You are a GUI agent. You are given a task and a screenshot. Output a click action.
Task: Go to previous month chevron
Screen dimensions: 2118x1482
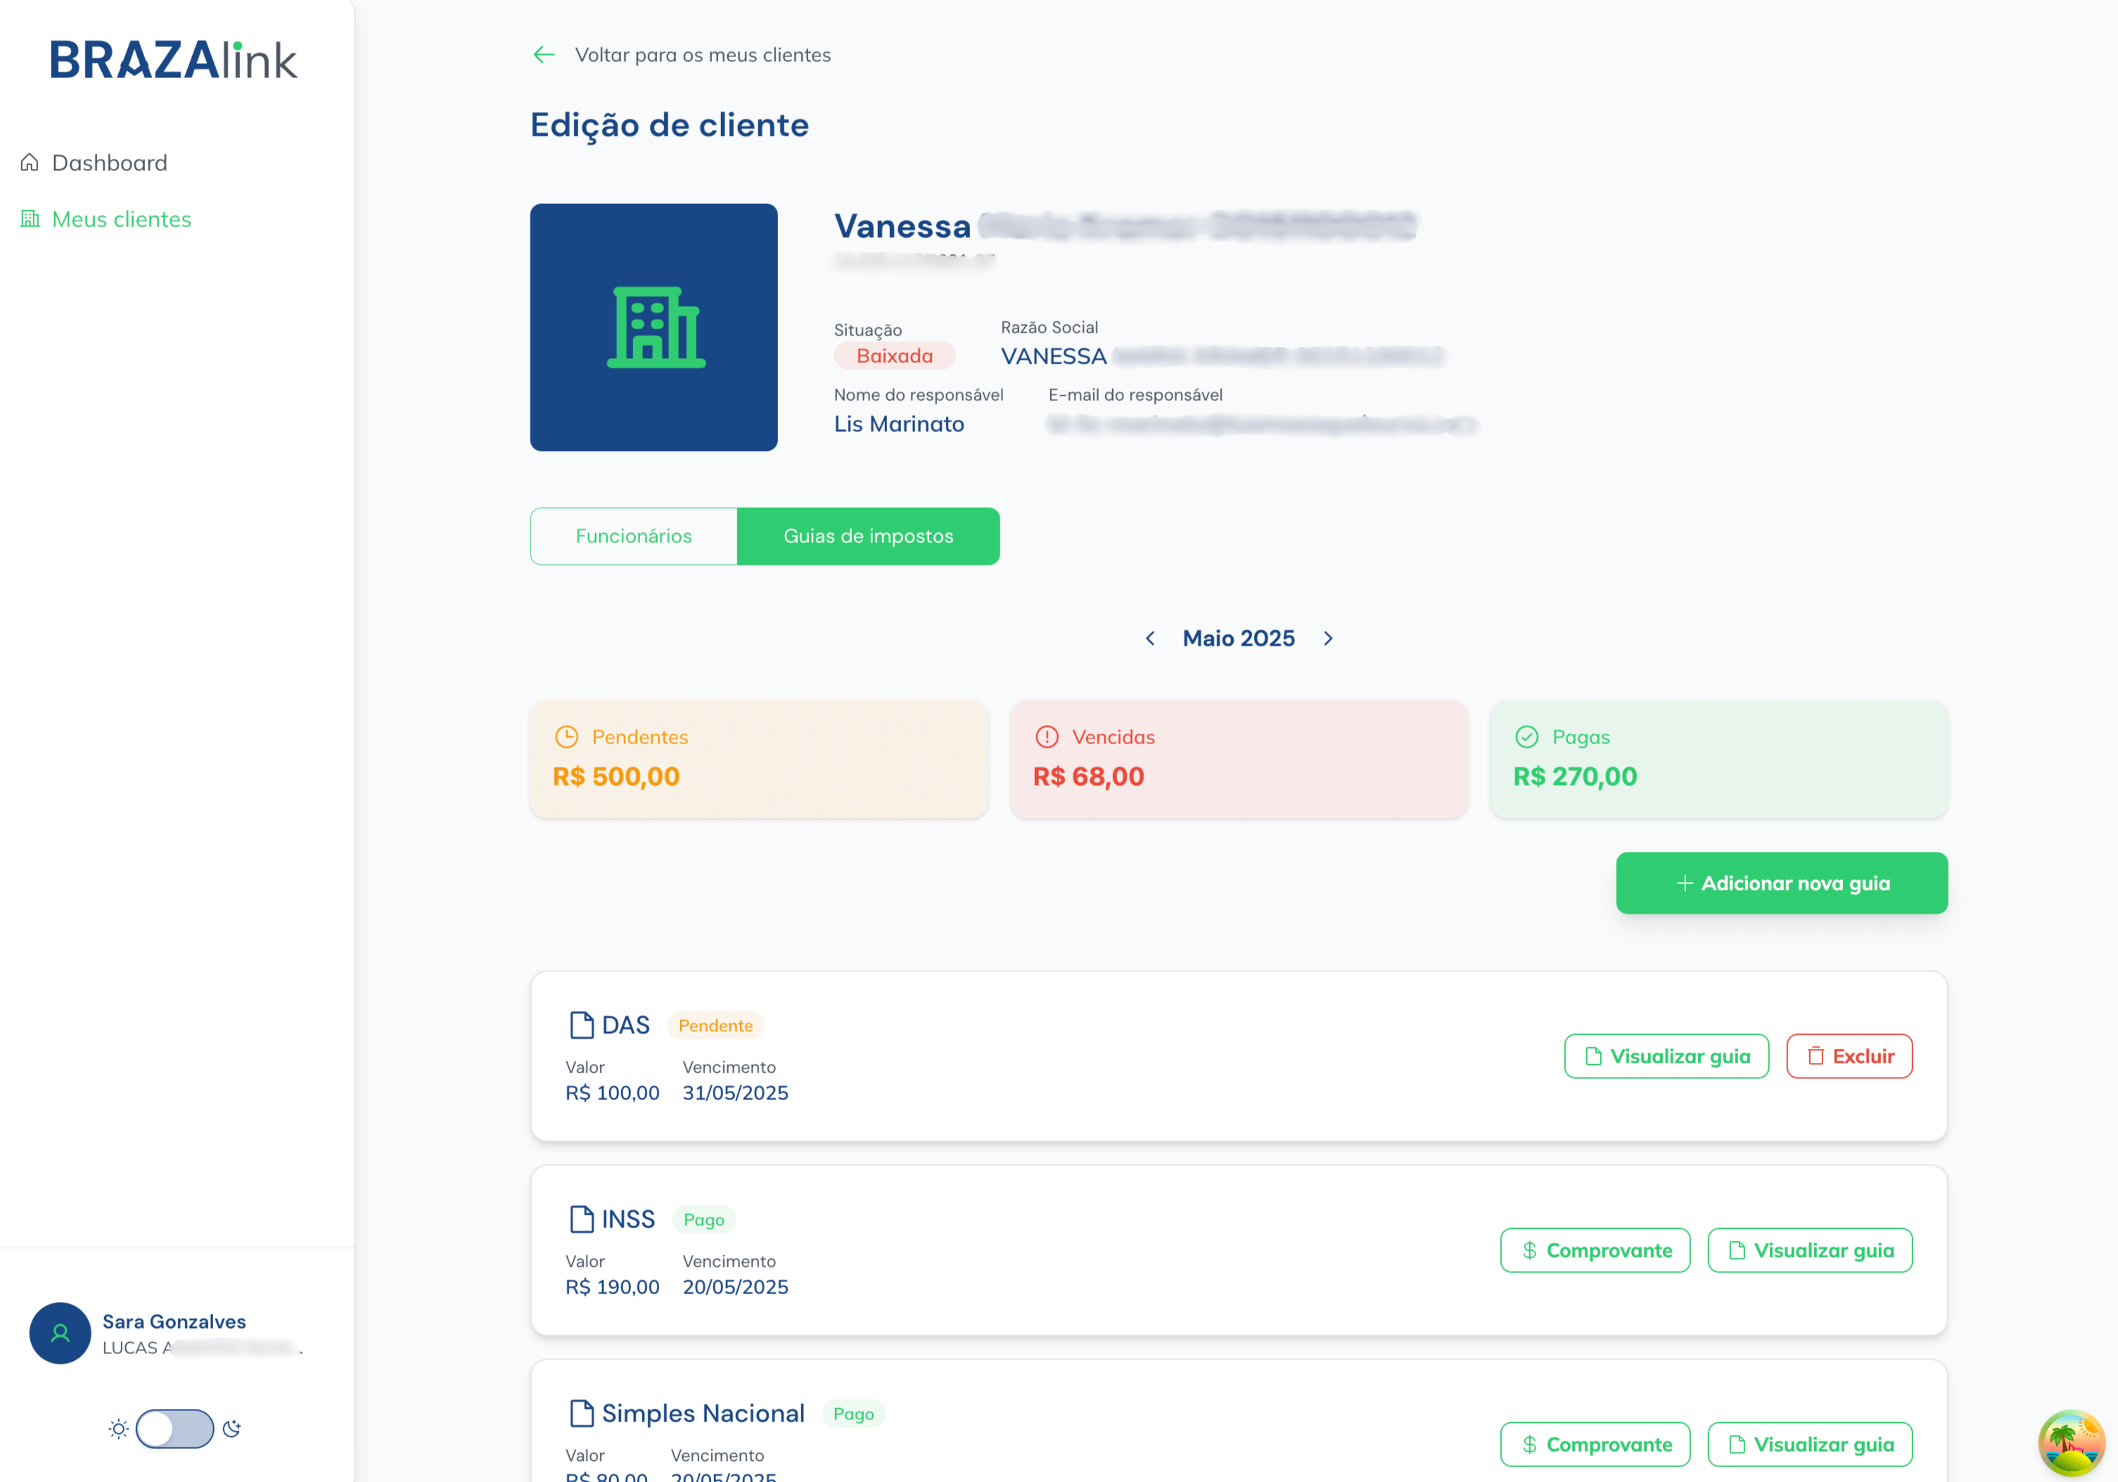1149,638
